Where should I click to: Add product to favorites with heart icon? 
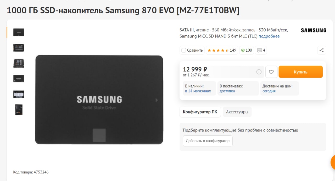[271, 72]
